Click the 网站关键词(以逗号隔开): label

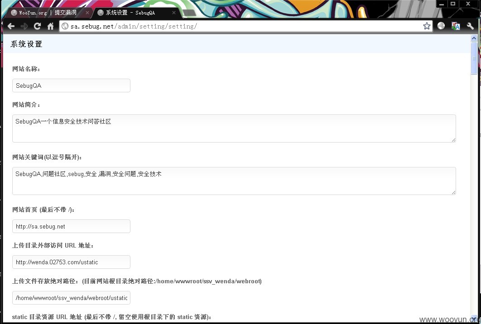coord(47,157)
